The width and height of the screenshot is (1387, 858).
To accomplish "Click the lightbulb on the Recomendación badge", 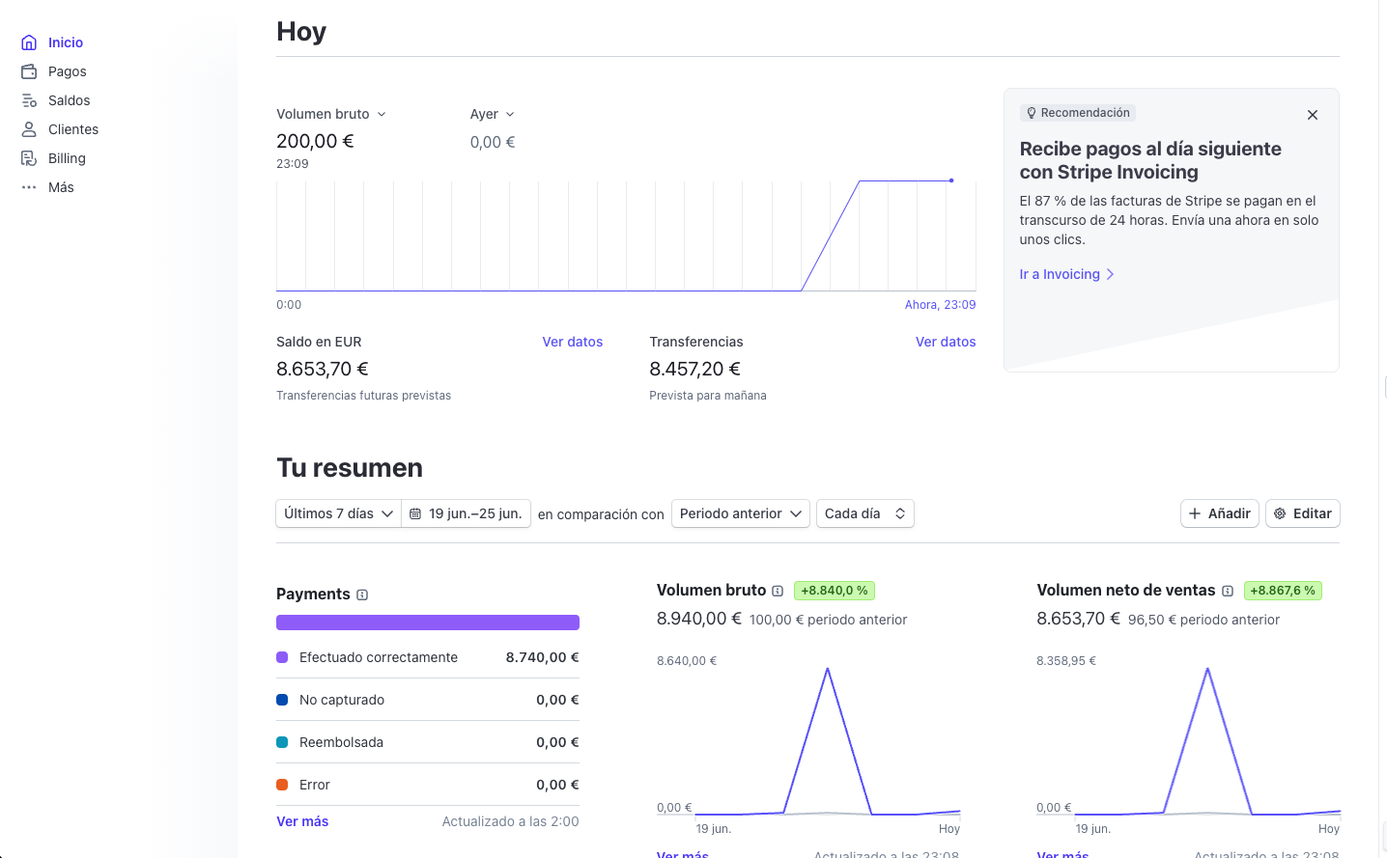I will tap(1032, 112).
